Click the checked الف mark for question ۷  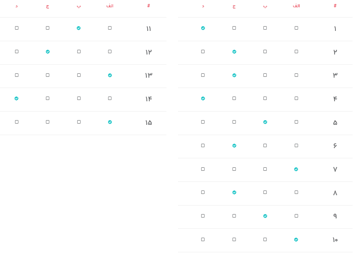click(296, 169)
